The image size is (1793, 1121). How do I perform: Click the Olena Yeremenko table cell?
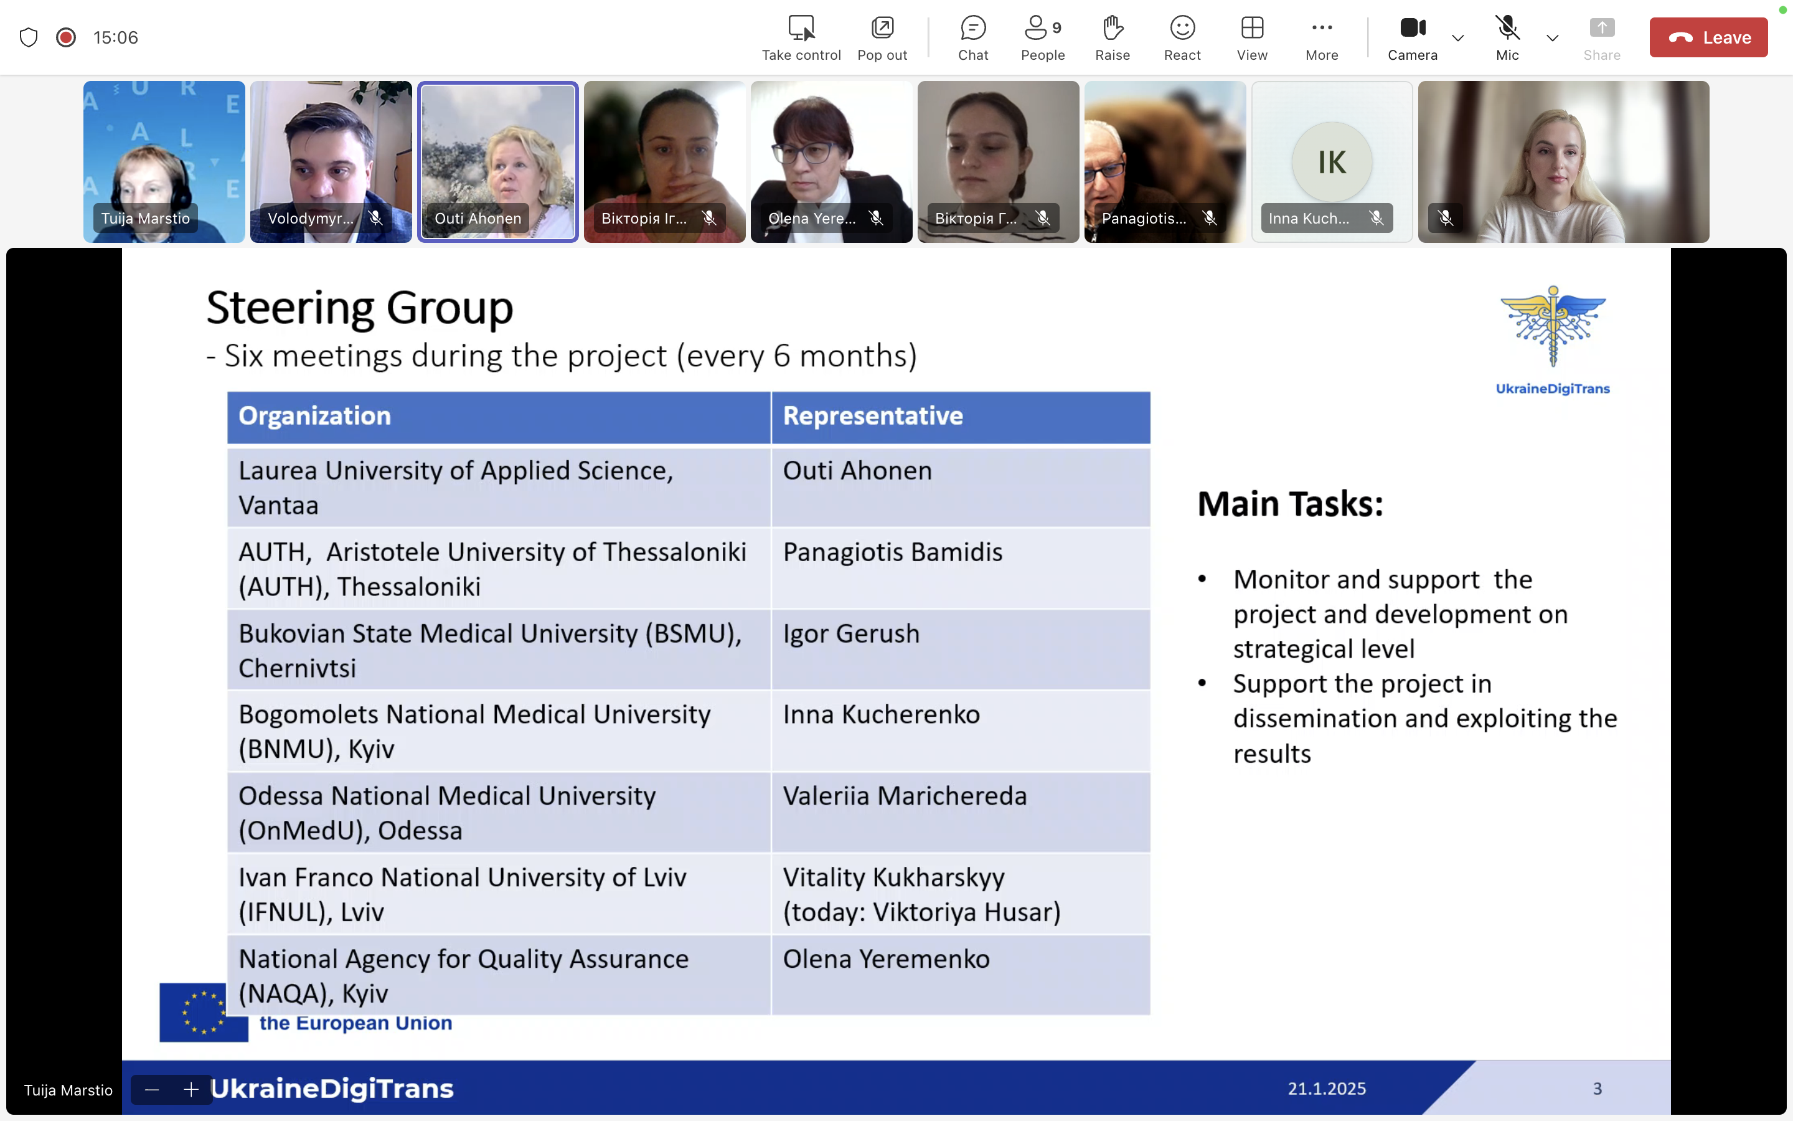[961, 976]
